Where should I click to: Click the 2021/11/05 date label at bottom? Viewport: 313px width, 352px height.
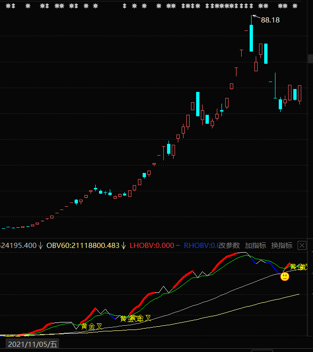pyautogui.click(x=33, y=345)
